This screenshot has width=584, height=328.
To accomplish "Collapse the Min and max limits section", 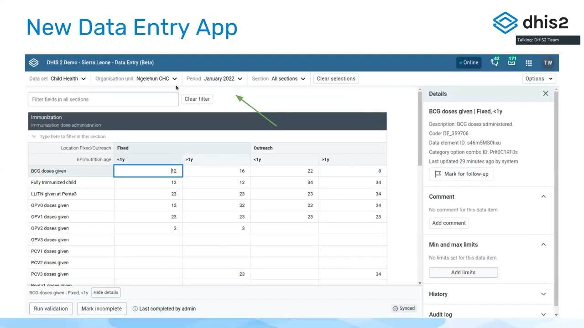I will 543,245.
